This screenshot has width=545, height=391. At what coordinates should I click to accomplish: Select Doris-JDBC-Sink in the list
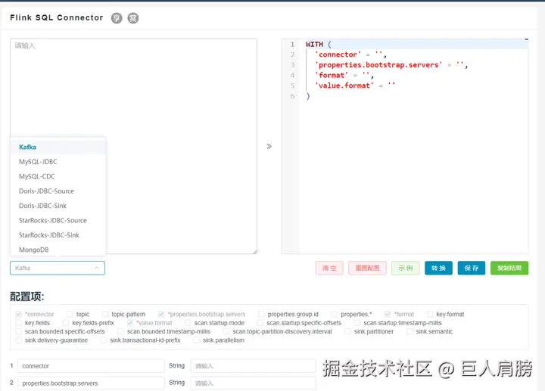pyautogui.click(x=58, y=206)
